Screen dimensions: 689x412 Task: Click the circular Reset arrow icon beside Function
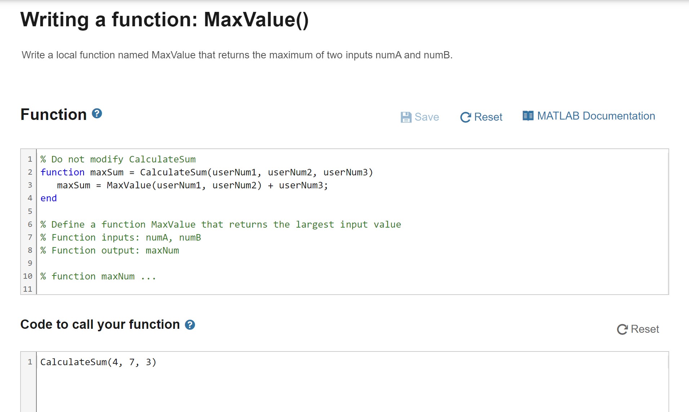(466, 117)
